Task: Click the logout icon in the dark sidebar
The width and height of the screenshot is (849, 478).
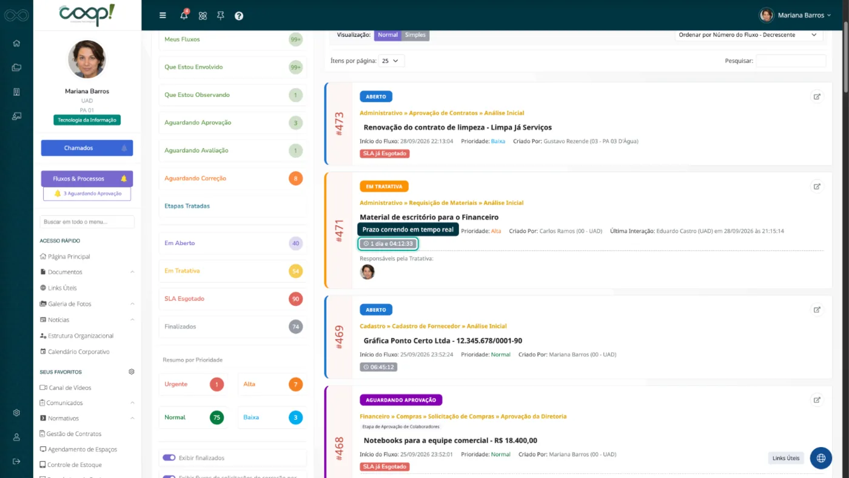Action: click(16, 461)
